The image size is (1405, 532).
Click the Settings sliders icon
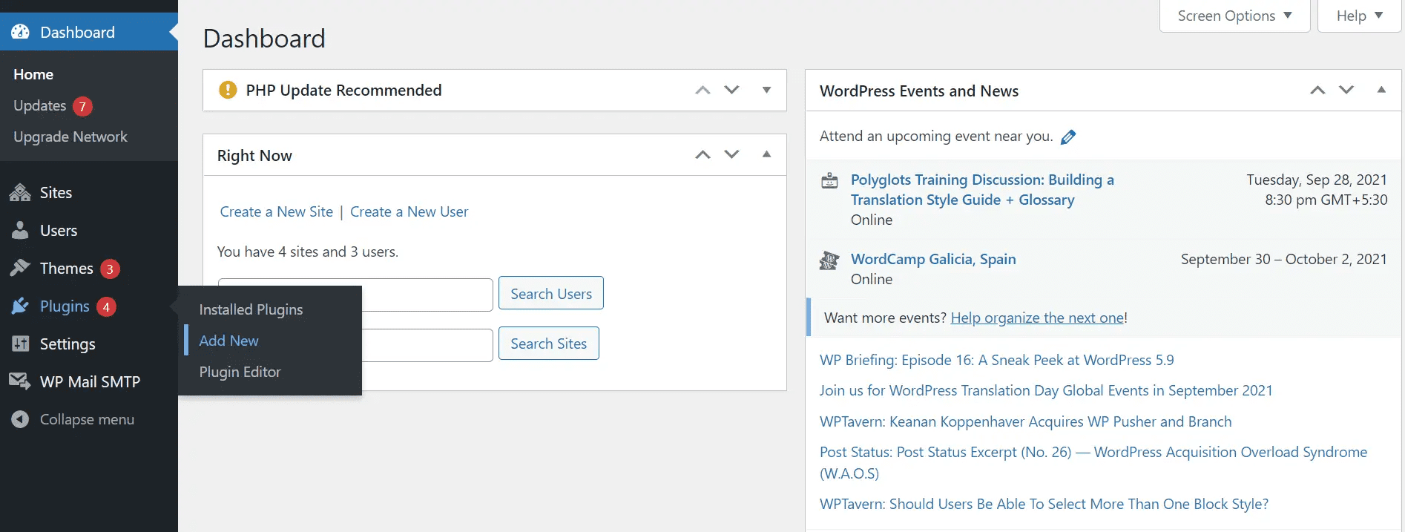pos(20,344)
